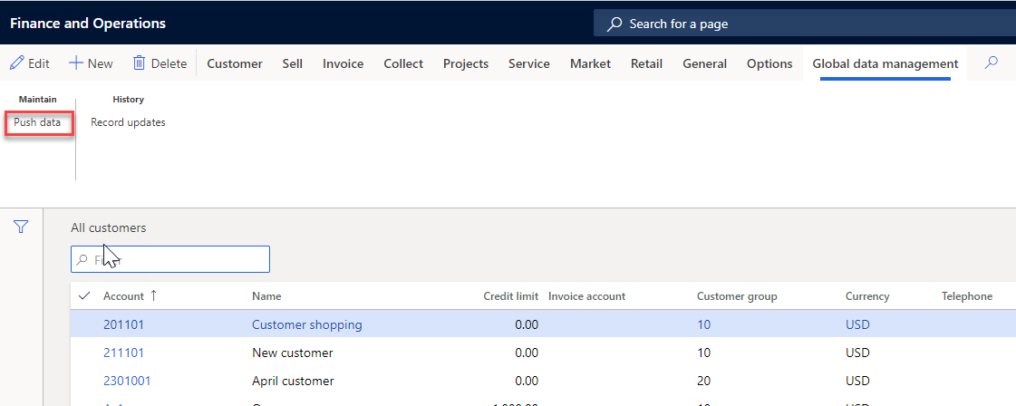Image resolution: width=1016 pixels, height=406 pixels.
Task: Select the Market tab
Action: point(590,63)
